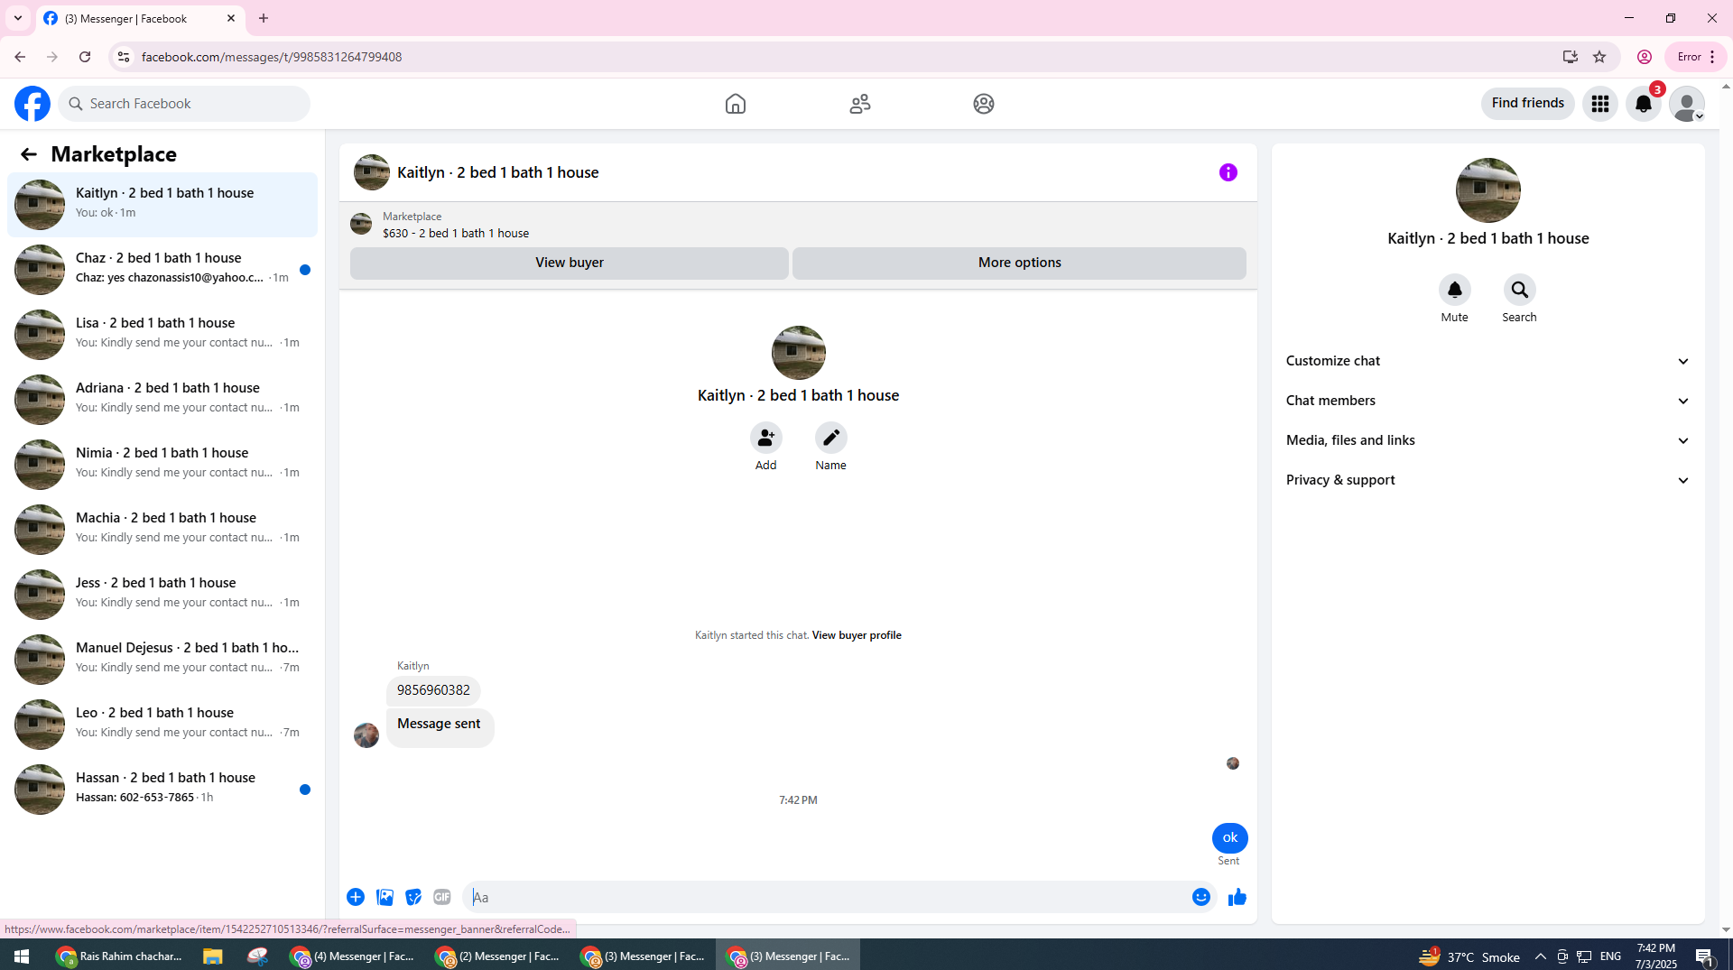Open the Nimia conversation
Viewport: 1733px width, 970px height.
162,464
